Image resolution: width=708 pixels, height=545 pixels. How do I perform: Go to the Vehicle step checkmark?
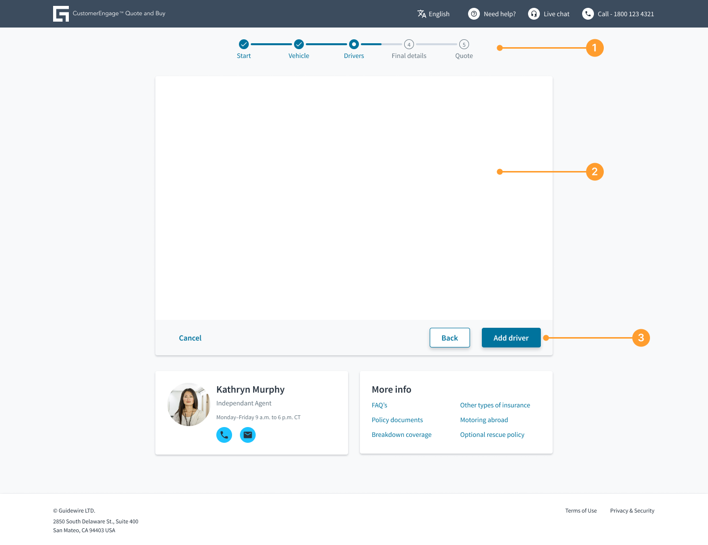pos(299,44)
